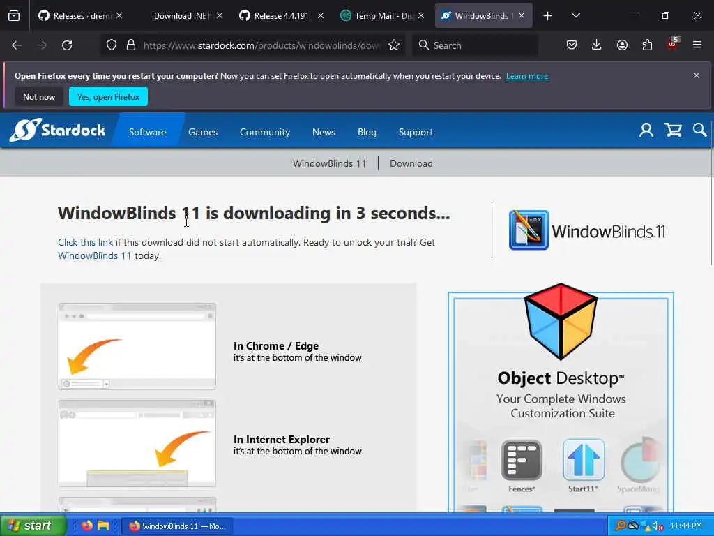The image size is (714, 536).
Task: List all tabs dropdown arrow
Action: coord(575,16)
